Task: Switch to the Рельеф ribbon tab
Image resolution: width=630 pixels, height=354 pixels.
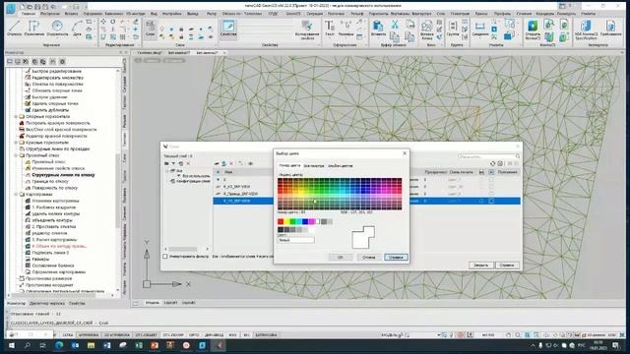Action: 356,14
